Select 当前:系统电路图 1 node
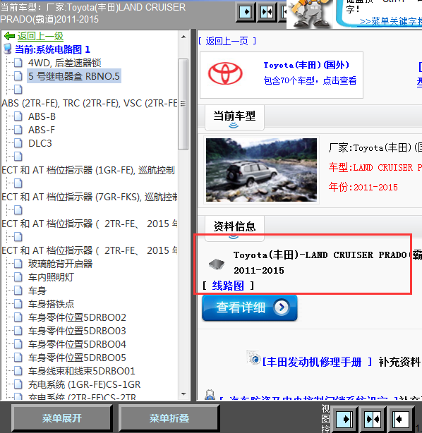This screenshot has width=422, height=433. 52,49
